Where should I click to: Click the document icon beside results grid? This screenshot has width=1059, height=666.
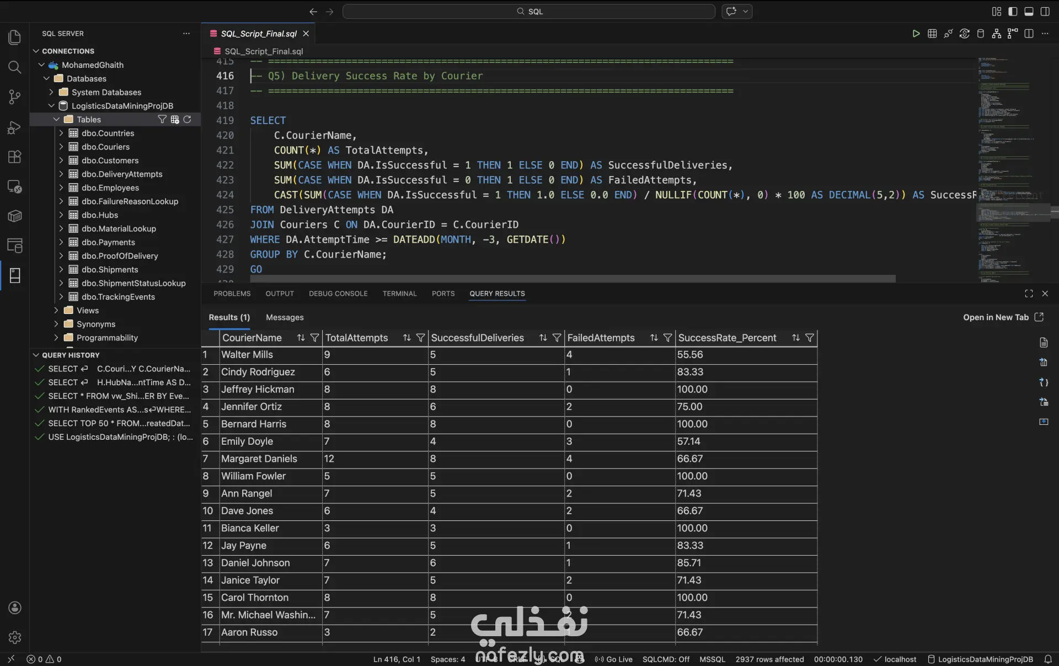click(x=1044, y=343)
